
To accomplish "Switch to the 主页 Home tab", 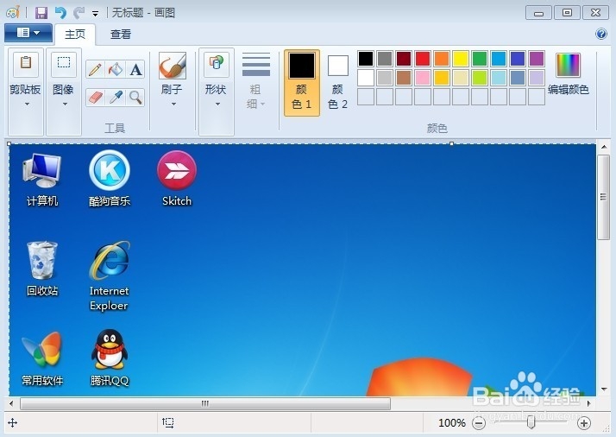I will click(75, 35).
